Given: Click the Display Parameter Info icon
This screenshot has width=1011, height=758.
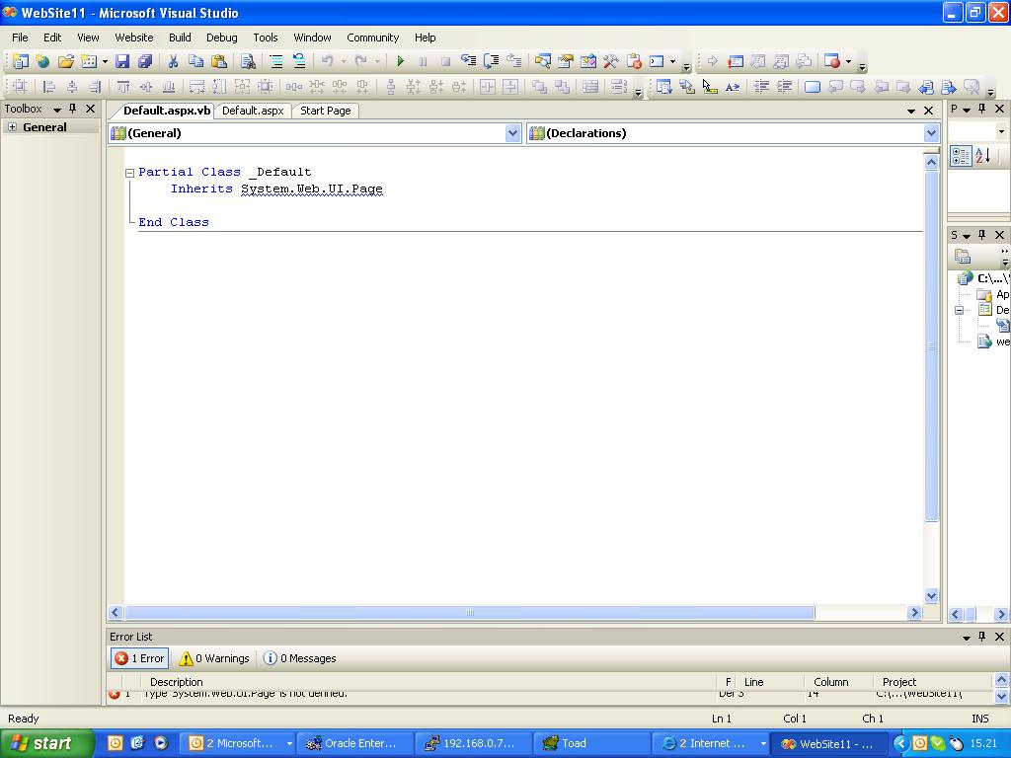Looking at the screenshot, I should point(687,87).
